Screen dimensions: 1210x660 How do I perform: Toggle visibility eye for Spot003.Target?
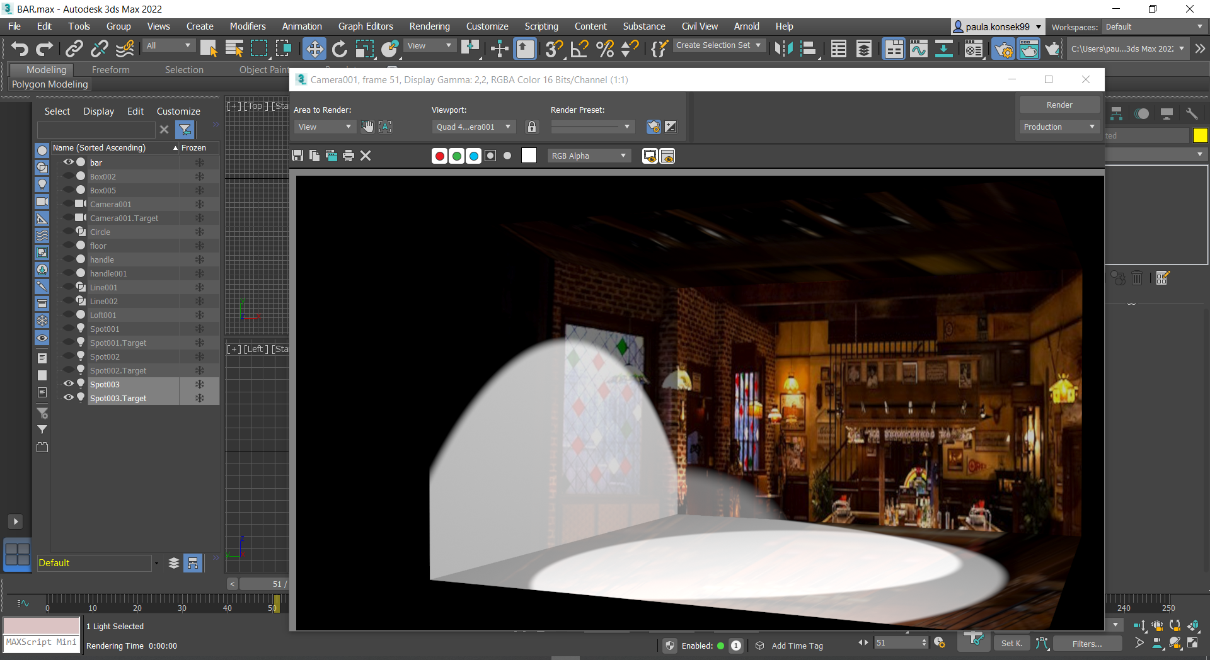point(69,397)
